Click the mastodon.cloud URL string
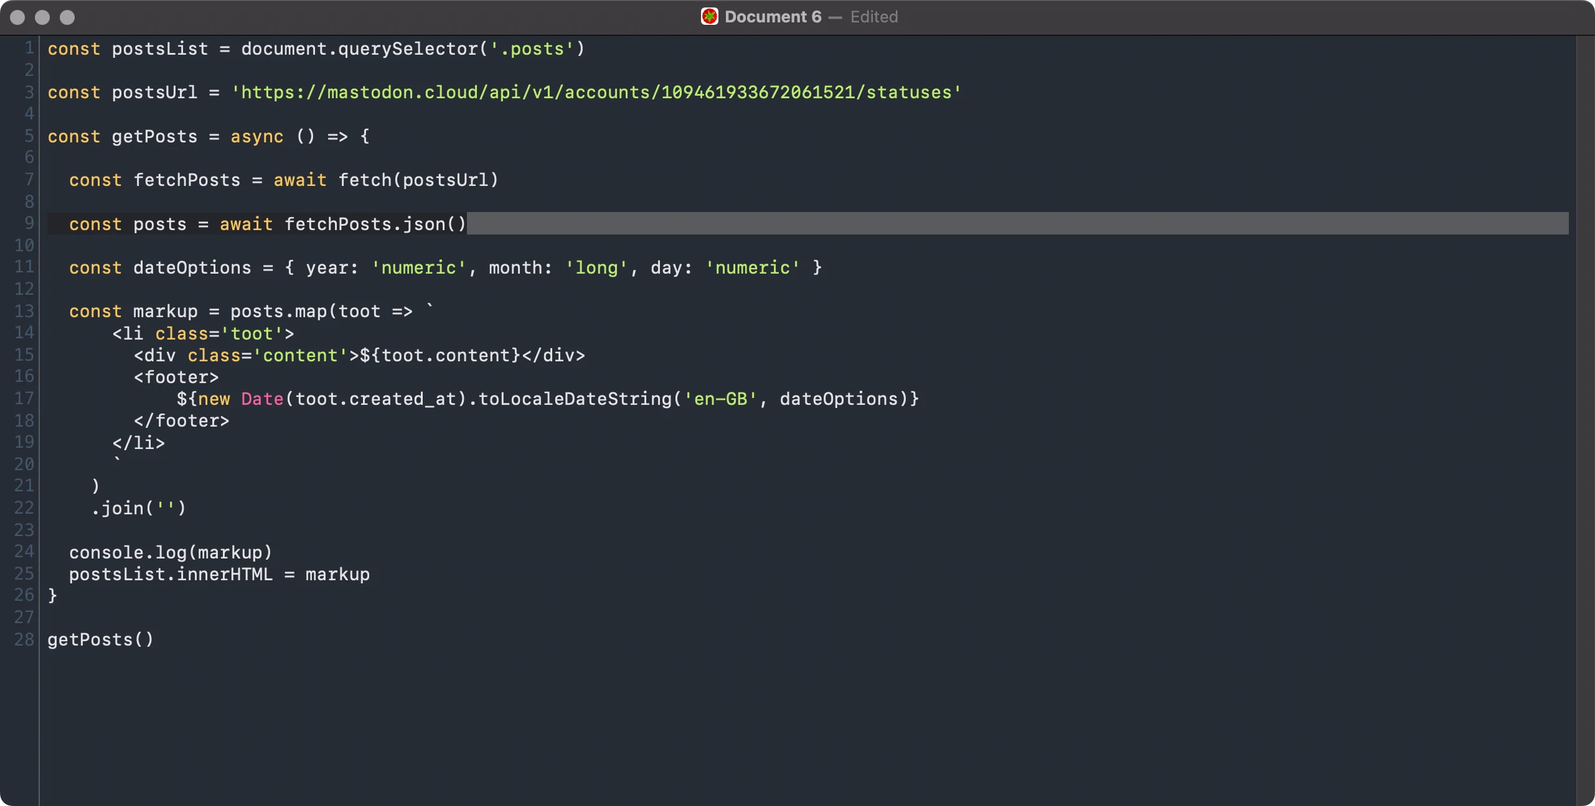Image resolution: width=1595 pixels, height=806 pixels. [596, 93]
